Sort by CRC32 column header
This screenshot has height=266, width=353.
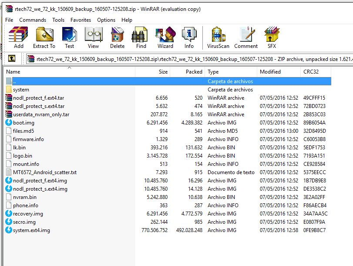click(x=316, y=72)
